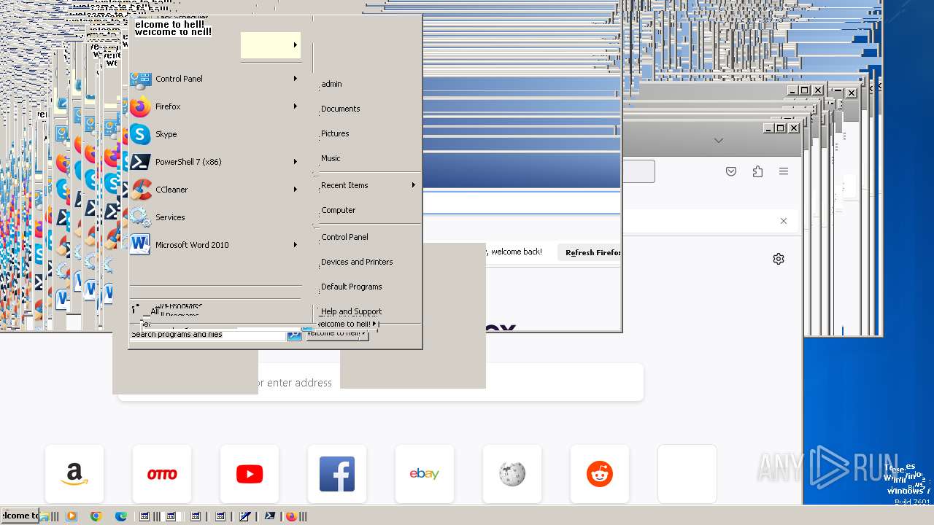Dismiss the Firefox notification bar with X
The width and height of the screenshot is (934, 525).
(784, 221)
